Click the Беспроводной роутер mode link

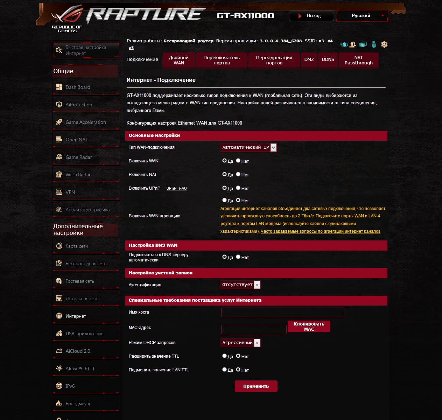tap(188, 41)
